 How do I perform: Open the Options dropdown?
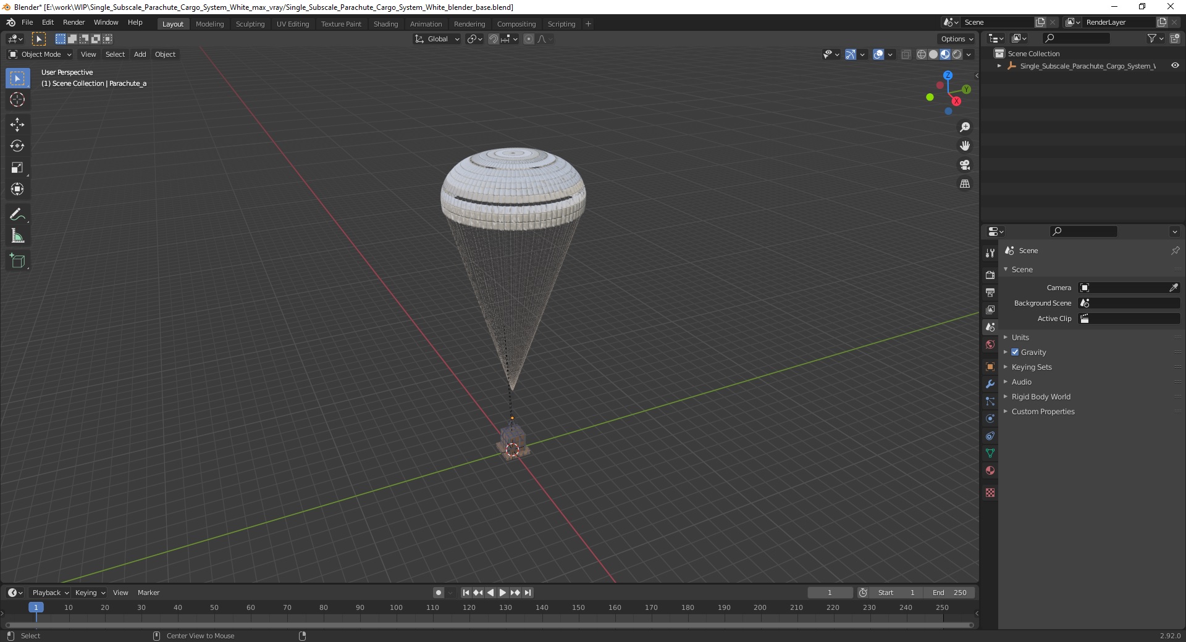click(957, 39)
